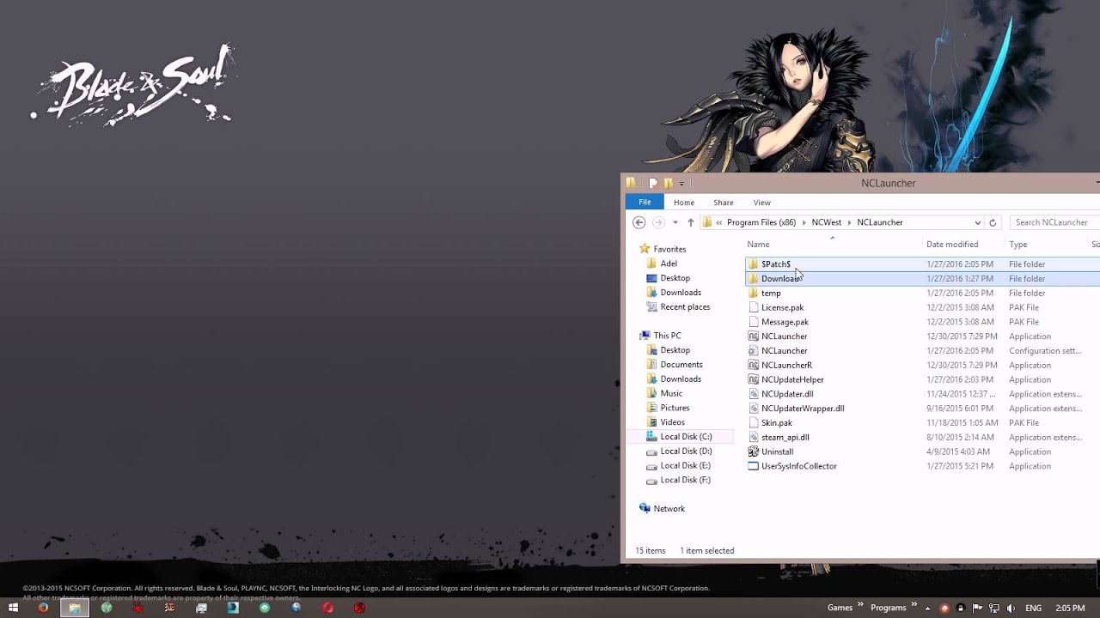The width and height of the screenshot is (1100, 618).
Task: Select UserSysInfoCollector application icon
Action: pyautogui.click(x=754, y=466)
